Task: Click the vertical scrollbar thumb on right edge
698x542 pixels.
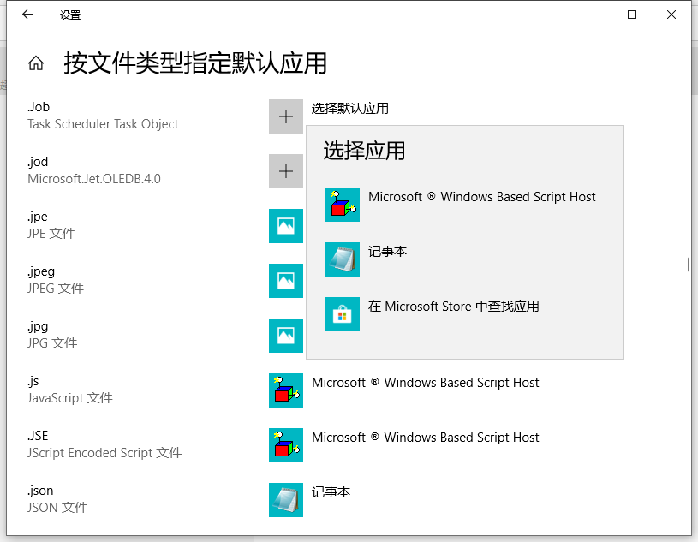Action: click(x=689, y=265)
